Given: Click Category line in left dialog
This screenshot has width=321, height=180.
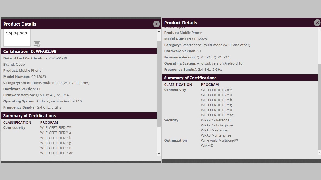Looking at the screenshot, I should 47,83.
